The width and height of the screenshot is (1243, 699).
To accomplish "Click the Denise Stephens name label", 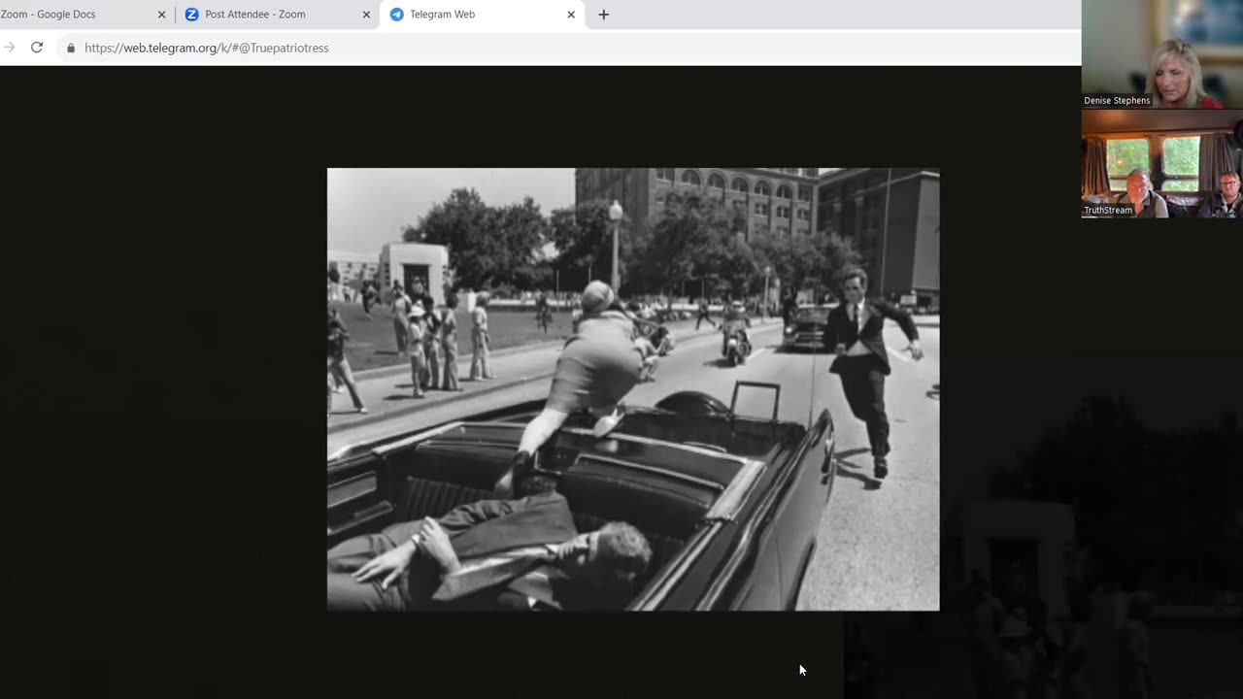I will tap(1117, 100).
